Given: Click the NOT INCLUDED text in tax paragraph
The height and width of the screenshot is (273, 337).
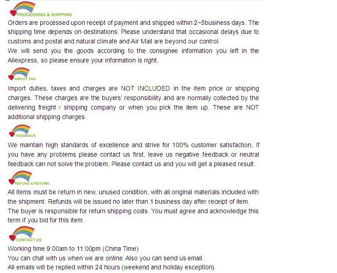Looking at the screenshot, I should point(145,88).
